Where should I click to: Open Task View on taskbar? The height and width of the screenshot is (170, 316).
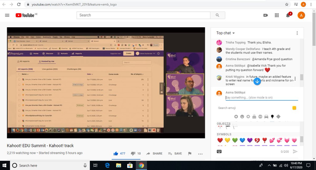[x=95, y=165]
